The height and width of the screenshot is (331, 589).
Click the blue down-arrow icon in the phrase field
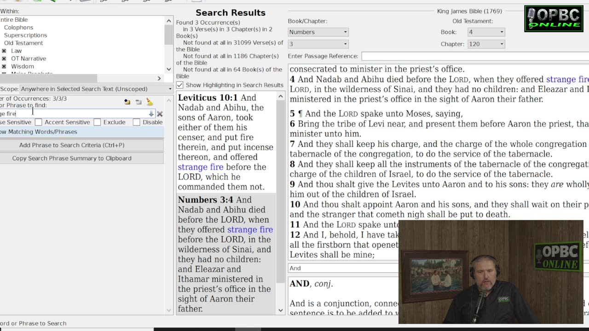[151, 114]
